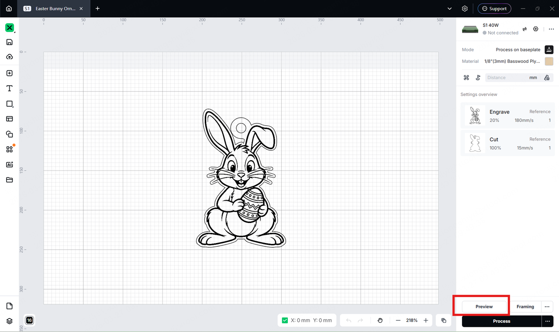Select the hand pan tool
The width and height of the screenshot is (559, 332).
point(380,320)
